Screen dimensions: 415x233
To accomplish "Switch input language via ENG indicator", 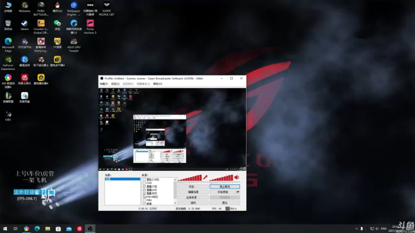I will pos(384,228).
